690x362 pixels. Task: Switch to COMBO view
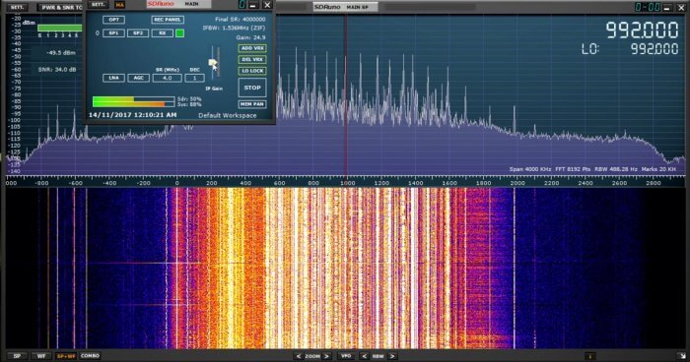(90, 356)
